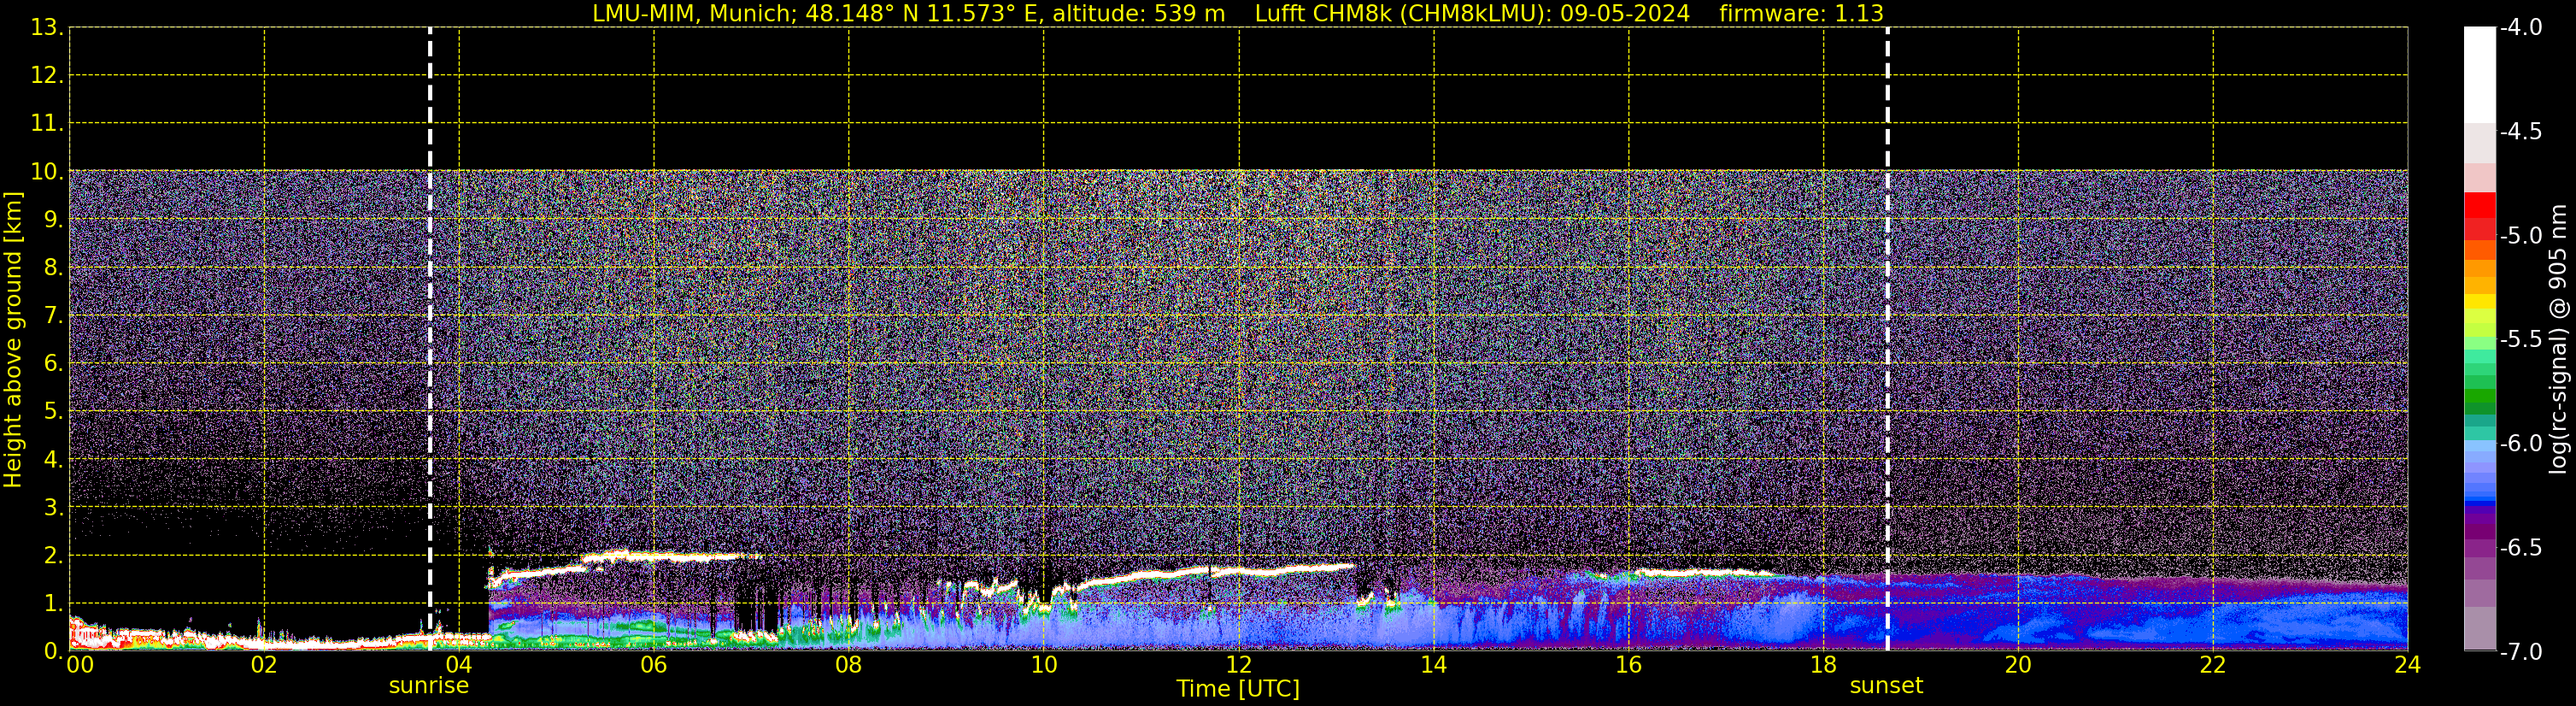Click the time axis tick "02"
This screenshot has height=706, width=2576.
click(264, 665)
